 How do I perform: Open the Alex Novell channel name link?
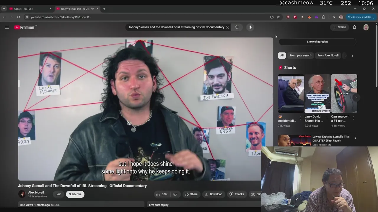(x=36, y=193)
